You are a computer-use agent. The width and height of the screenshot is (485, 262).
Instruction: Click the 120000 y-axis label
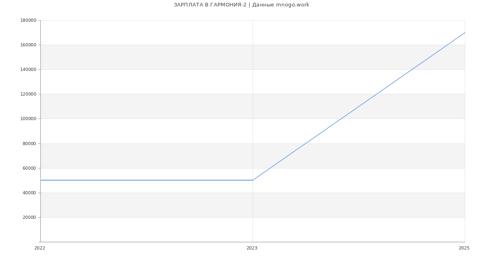(28, 94)
